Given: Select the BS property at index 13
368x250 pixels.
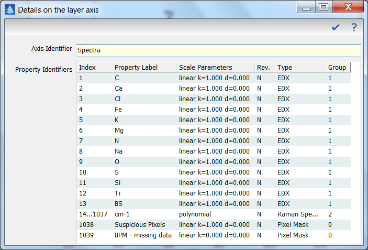Looking at the screenshot, I should pos(118,204).
